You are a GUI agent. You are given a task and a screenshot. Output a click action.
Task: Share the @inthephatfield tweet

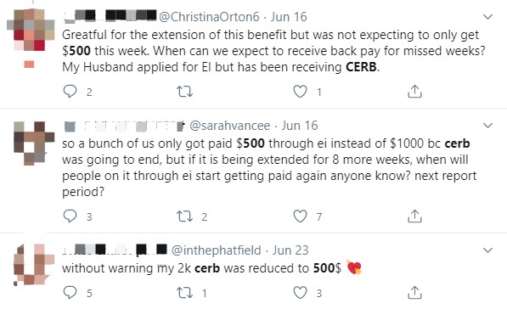(414, 293)
